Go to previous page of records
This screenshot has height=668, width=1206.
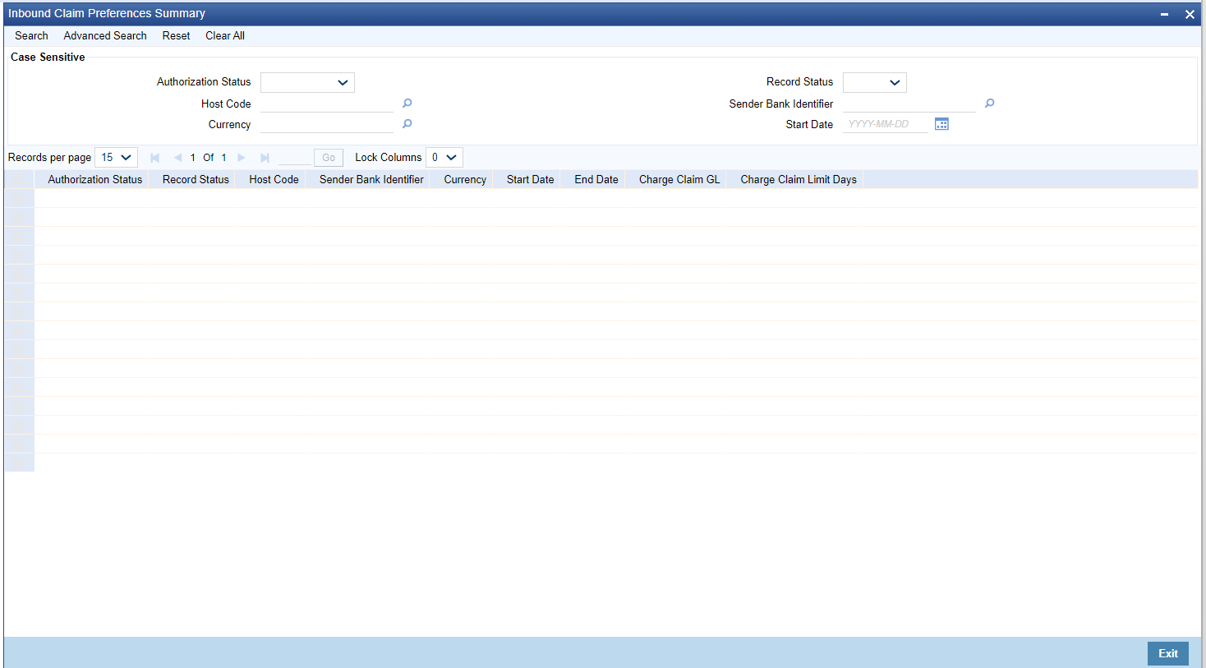(x=177, y=158)
